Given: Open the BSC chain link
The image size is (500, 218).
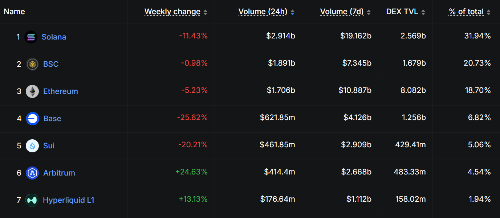Looking at the screenshot, I should coord(51,64).
